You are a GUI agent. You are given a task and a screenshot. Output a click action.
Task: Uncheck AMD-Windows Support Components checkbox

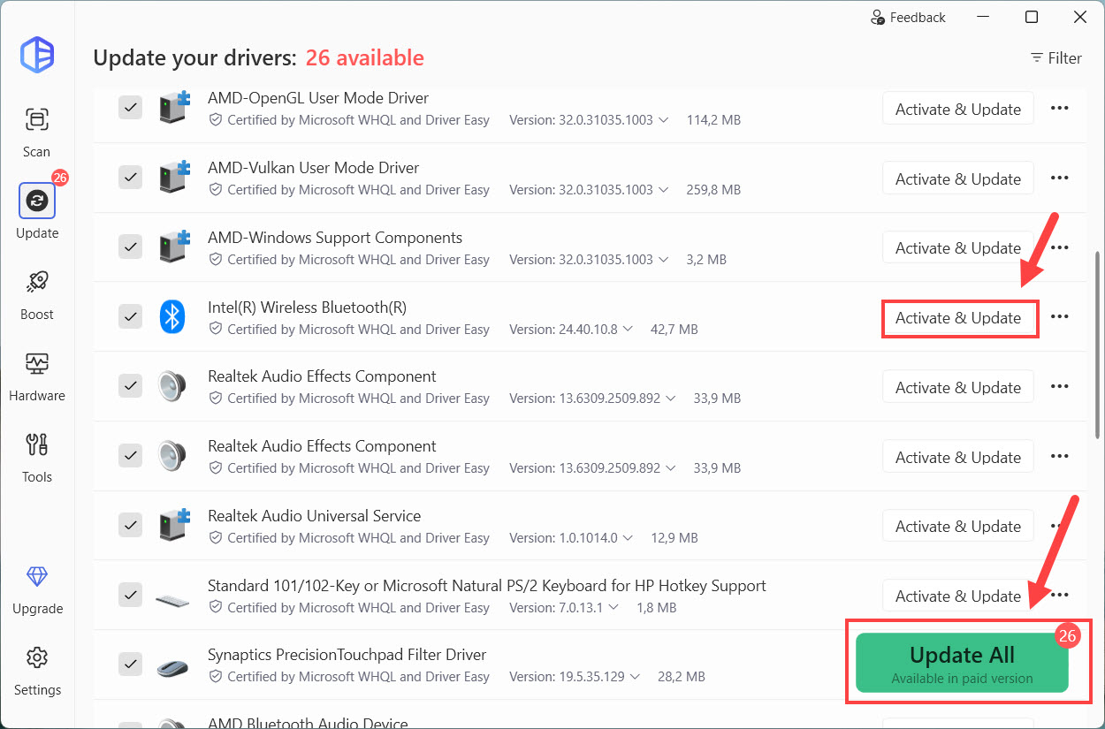[130, 247]
